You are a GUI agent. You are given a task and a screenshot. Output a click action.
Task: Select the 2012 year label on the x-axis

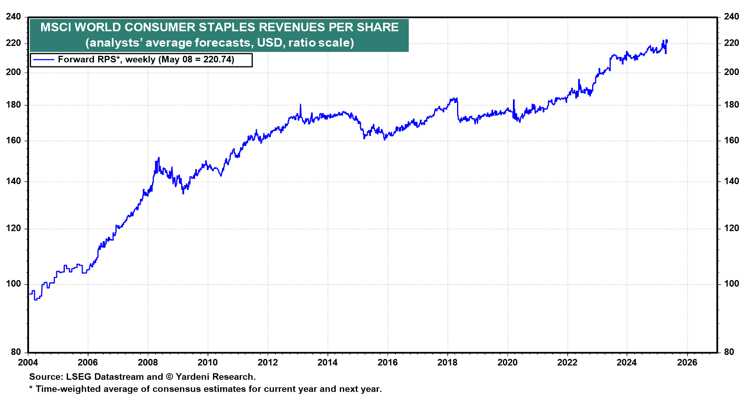[268, 363]
